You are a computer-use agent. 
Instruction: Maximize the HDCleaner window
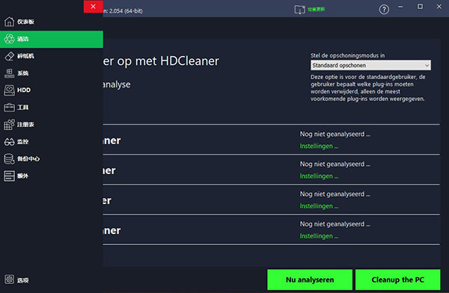420,7
